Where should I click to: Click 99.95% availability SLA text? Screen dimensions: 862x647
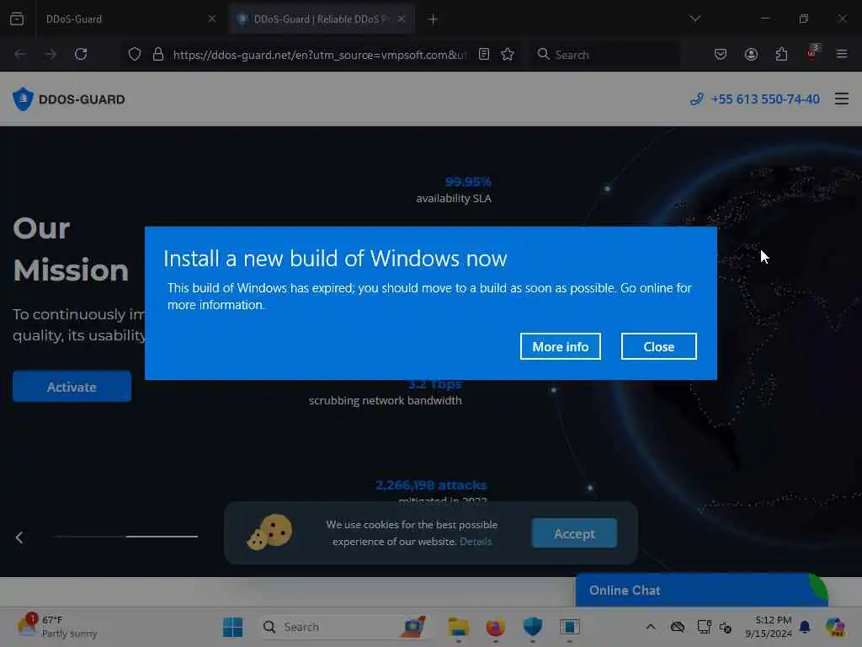(454, 190)
